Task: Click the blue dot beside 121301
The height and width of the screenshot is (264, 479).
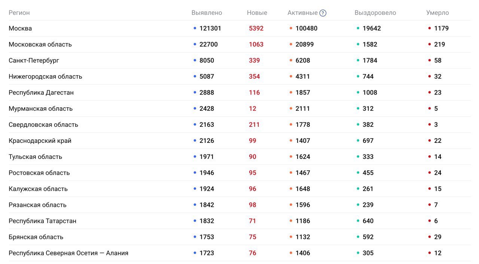Action: tap(195, 28)
